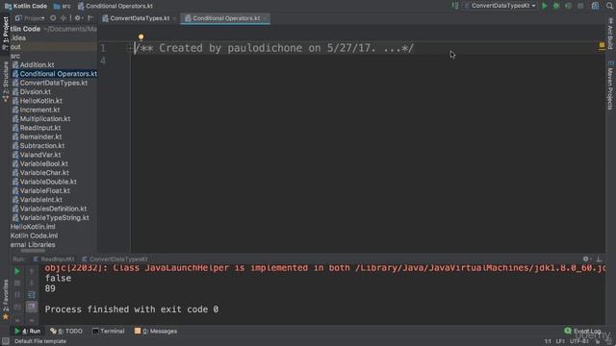Open Project Structure icon in top toolbar

(x=596, y=6)
